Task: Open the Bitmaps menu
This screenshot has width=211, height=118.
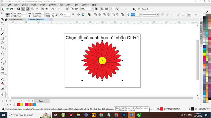Action: coord(52,5)
